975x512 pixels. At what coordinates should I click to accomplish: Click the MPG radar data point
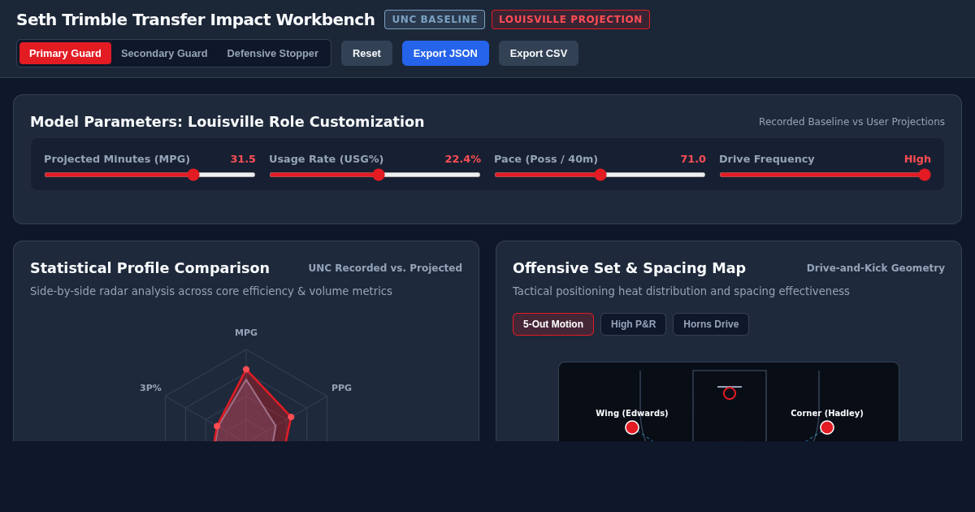point(246,370)
